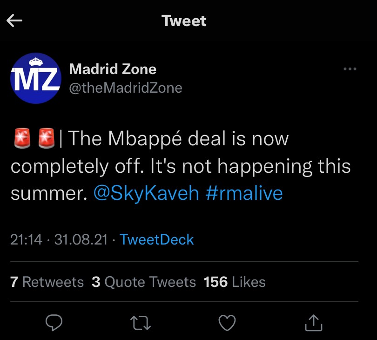Viewport: 377px width, 340px height.
Task: Follow the #rmalive hashtag
Action: (243, 193)
